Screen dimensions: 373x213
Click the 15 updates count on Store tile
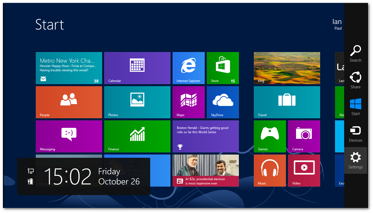(x=233, y=81)
